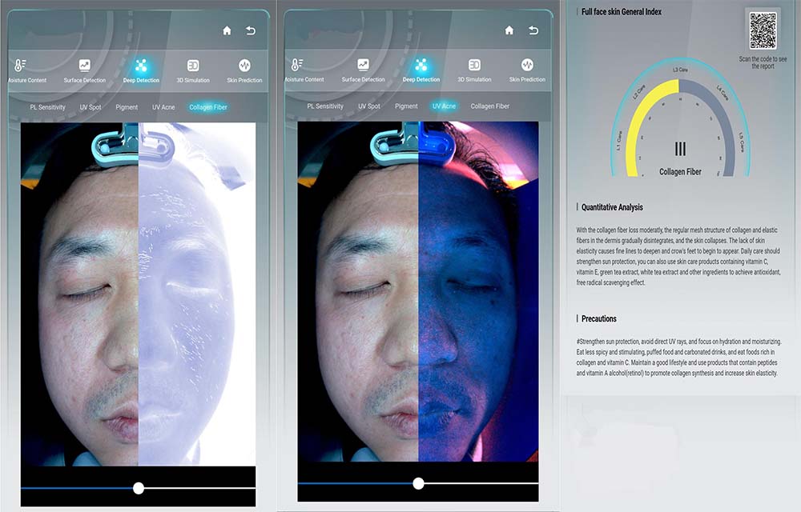Viewport: 801px width, 512px height.
Task: Switch to PL Sensitivity tab in left panel
Action: pyautogui.click(x=48, y=107)
